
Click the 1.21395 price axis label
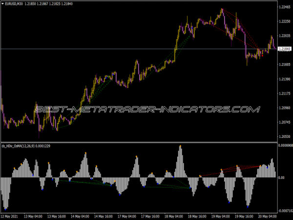click(284, 79)
